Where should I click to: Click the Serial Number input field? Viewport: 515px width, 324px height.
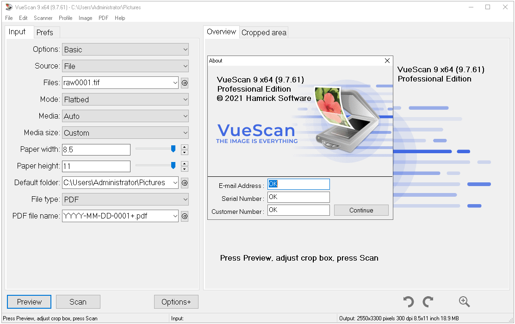(x=298, y=197)
